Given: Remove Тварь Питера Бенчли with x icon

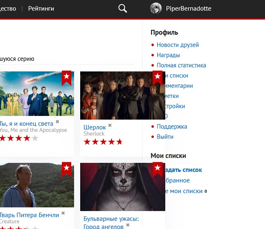Looking at the screenshot, I should point(63,213).
